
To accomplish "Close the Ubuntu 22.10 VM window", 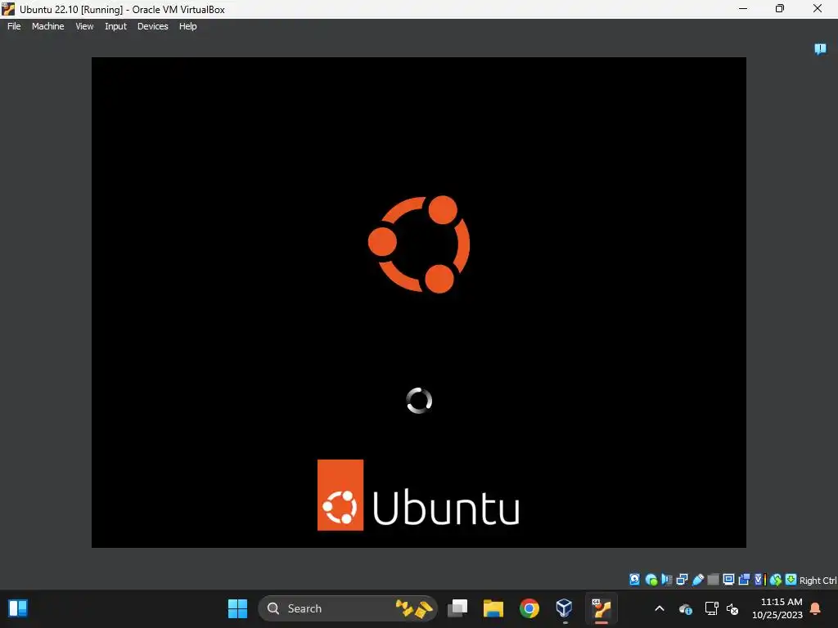I will [x=818, y=8].
